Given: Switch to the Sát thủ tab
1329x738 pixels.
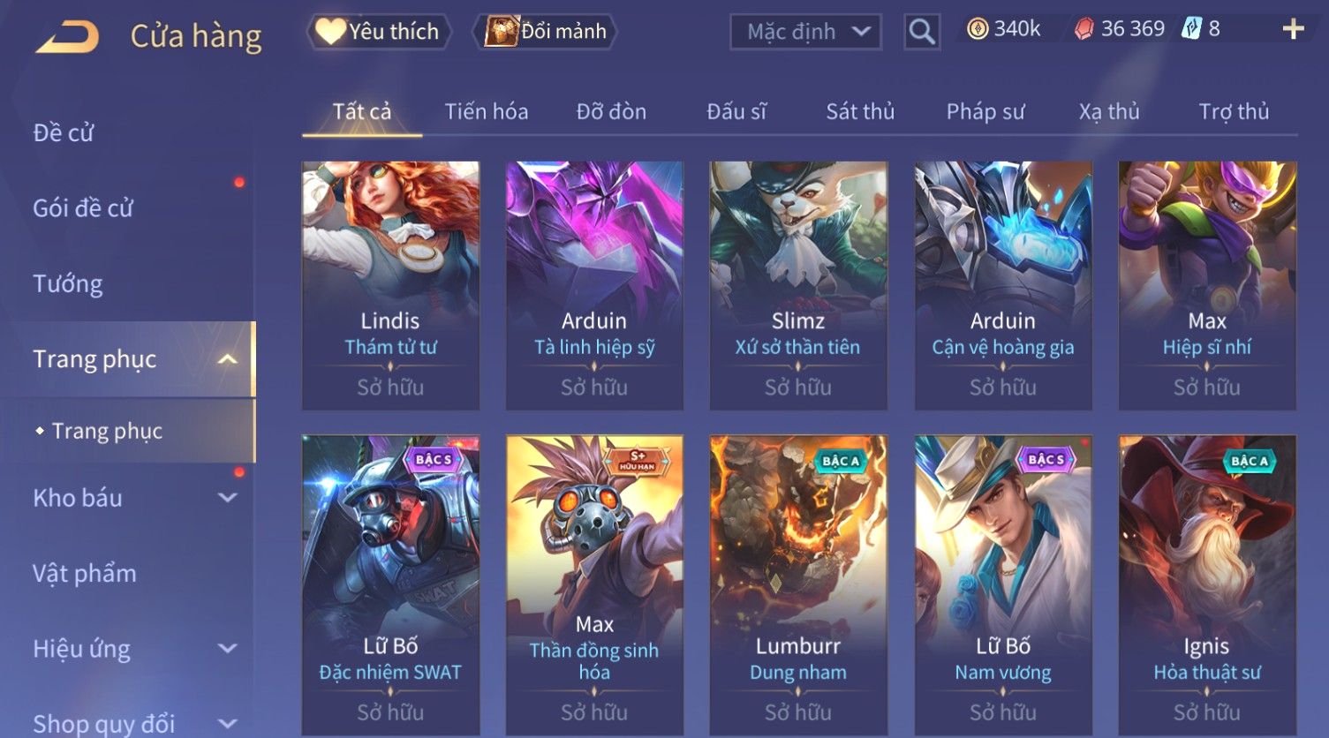Looking at the screenshot, I should (860, 112).
